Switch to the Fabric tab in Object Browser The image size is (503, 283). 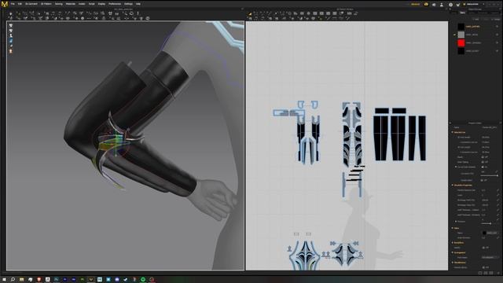[x=462, y=13]
